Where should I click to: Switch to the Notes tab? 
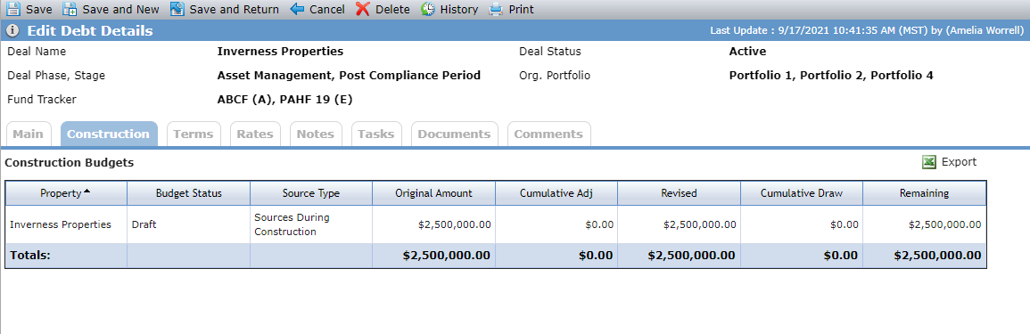316,134
